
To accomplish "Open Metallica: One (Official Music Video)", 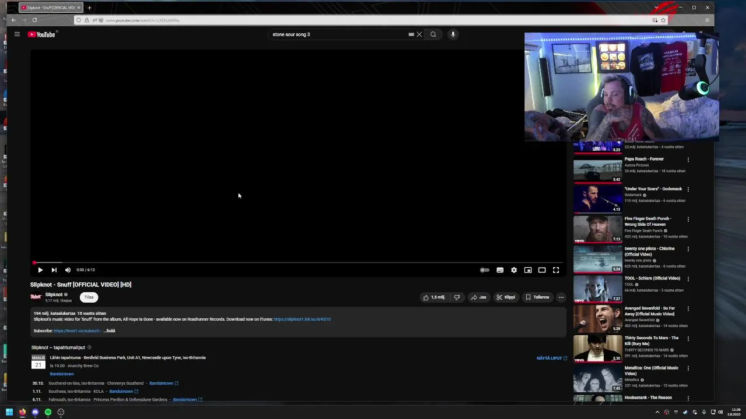I will (652, 371).
